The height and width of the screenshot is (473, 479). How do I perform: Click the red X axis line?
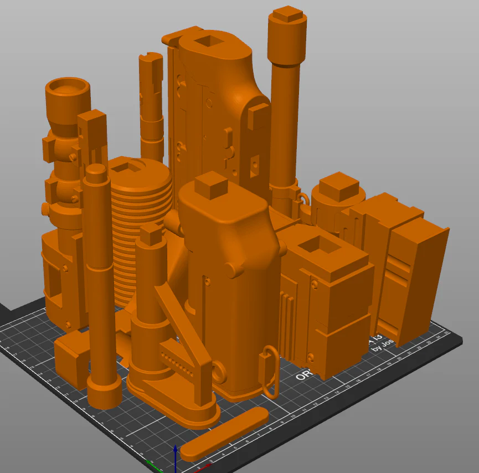203,467
